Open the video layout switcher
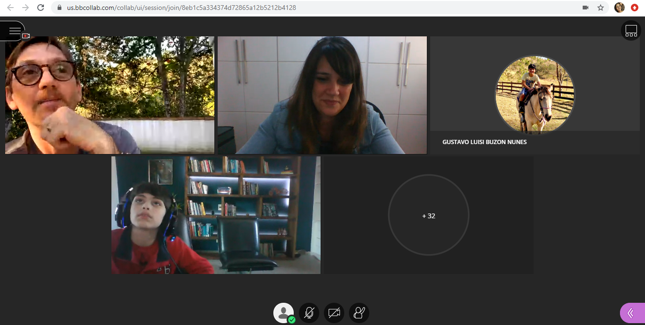645x325 pixels. [x=631, y=31]
